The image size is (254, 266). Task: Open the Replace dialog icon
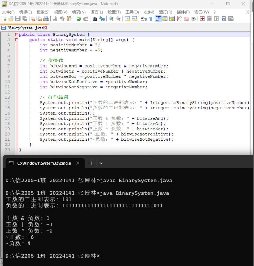coord(102,19)
